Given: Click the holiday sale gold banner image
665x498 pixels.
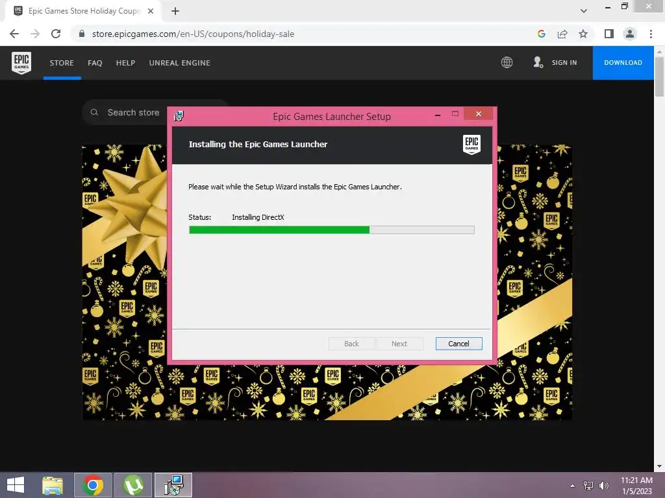Looking at the screenshot, I should tap(327, 283).
